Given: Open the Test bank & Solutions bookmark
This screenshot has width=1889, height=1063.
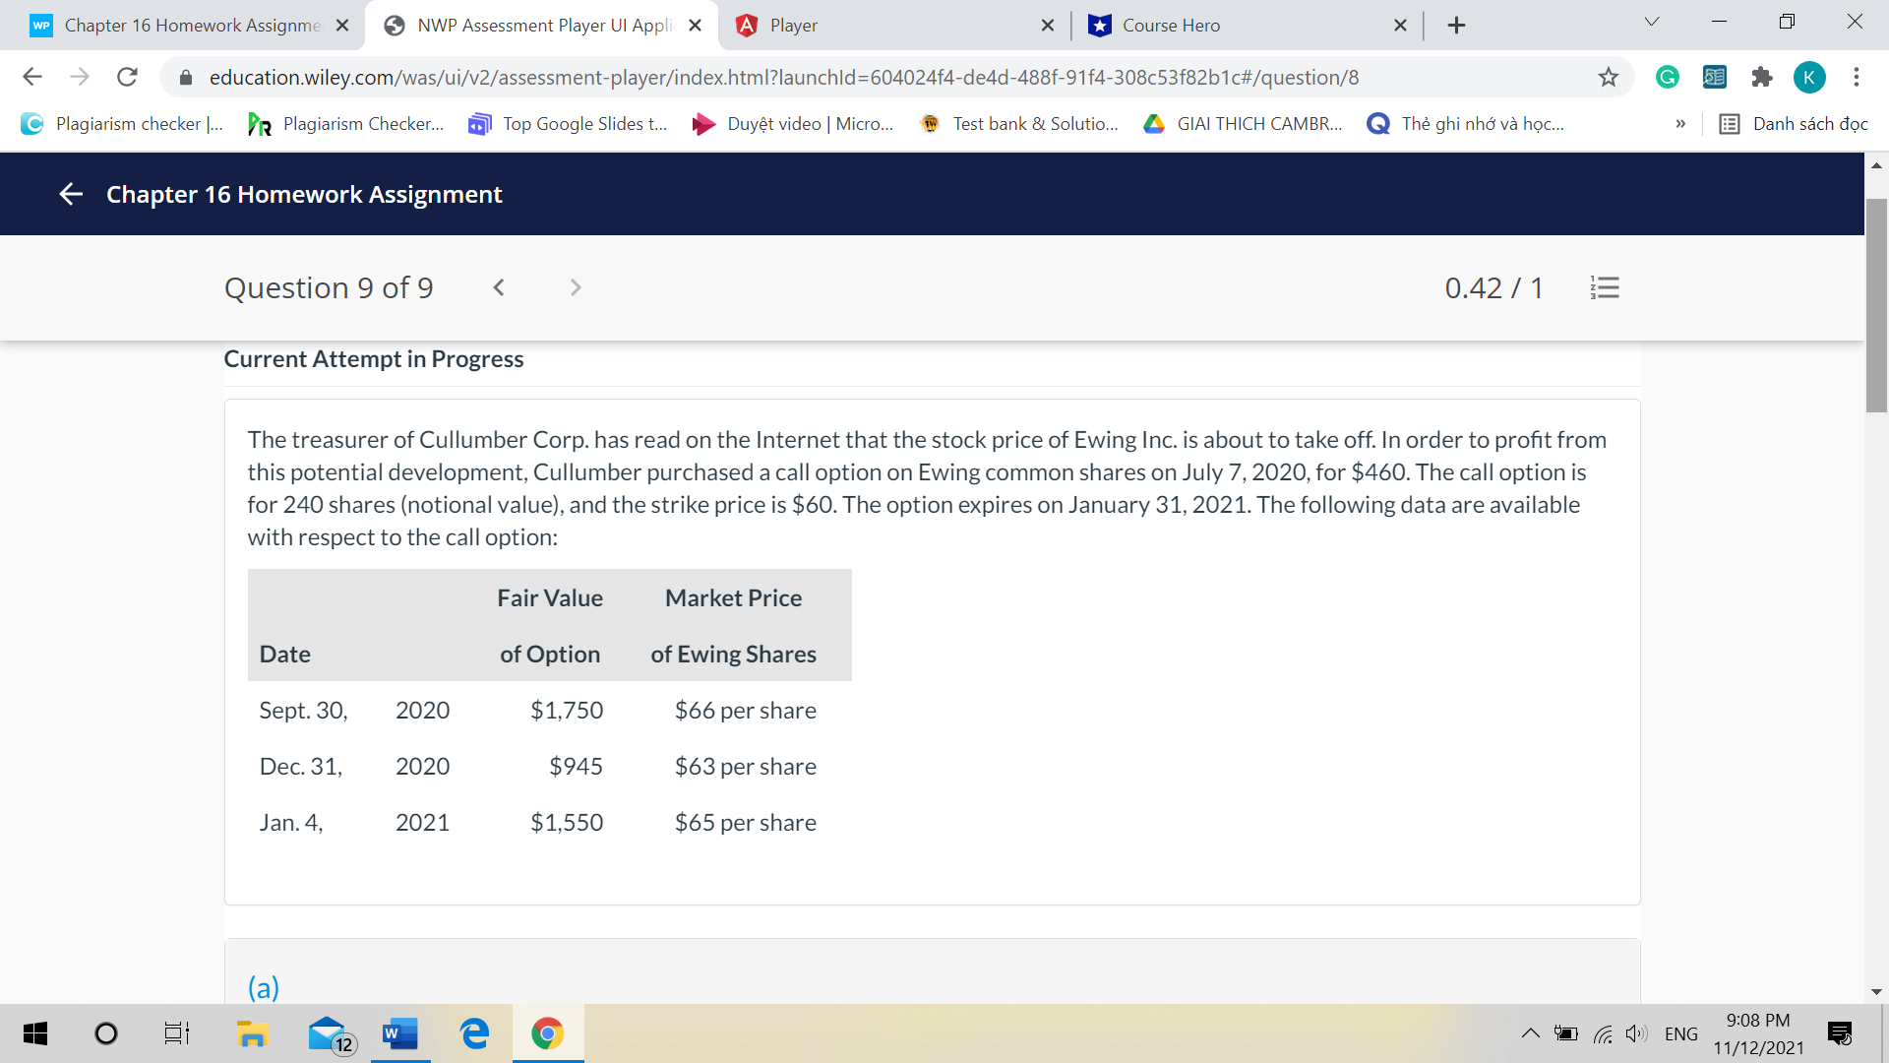Looking at the screenshot, I should (x=1018, y=123).
